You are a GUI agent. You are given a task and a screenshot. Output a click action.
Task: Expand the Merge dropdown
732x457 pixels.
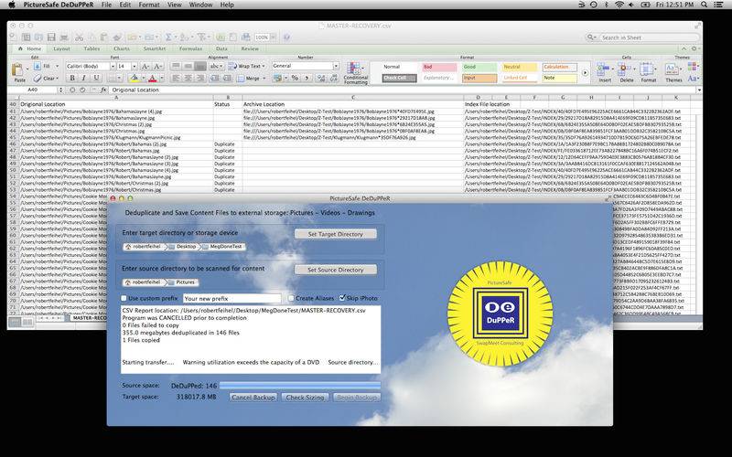pyautogui.click(x=264, y=79)
